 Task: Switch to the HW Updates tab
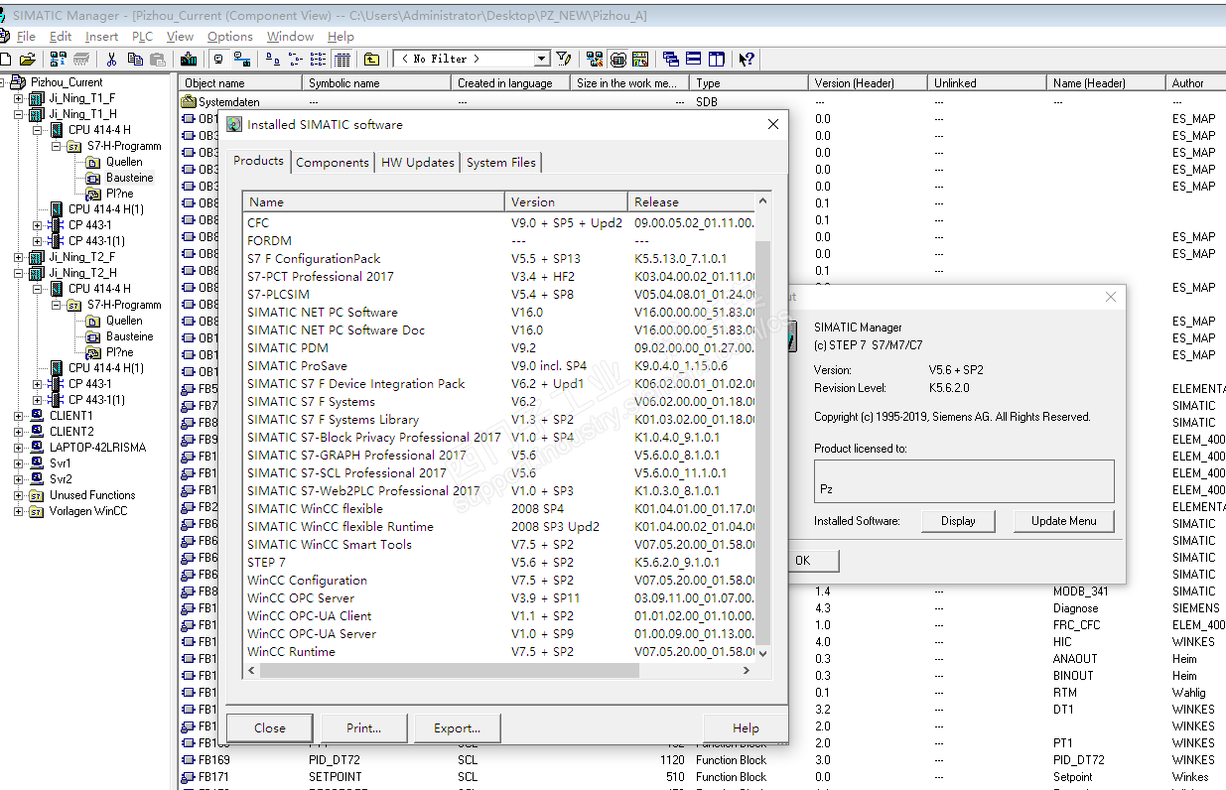coord(418,162)
